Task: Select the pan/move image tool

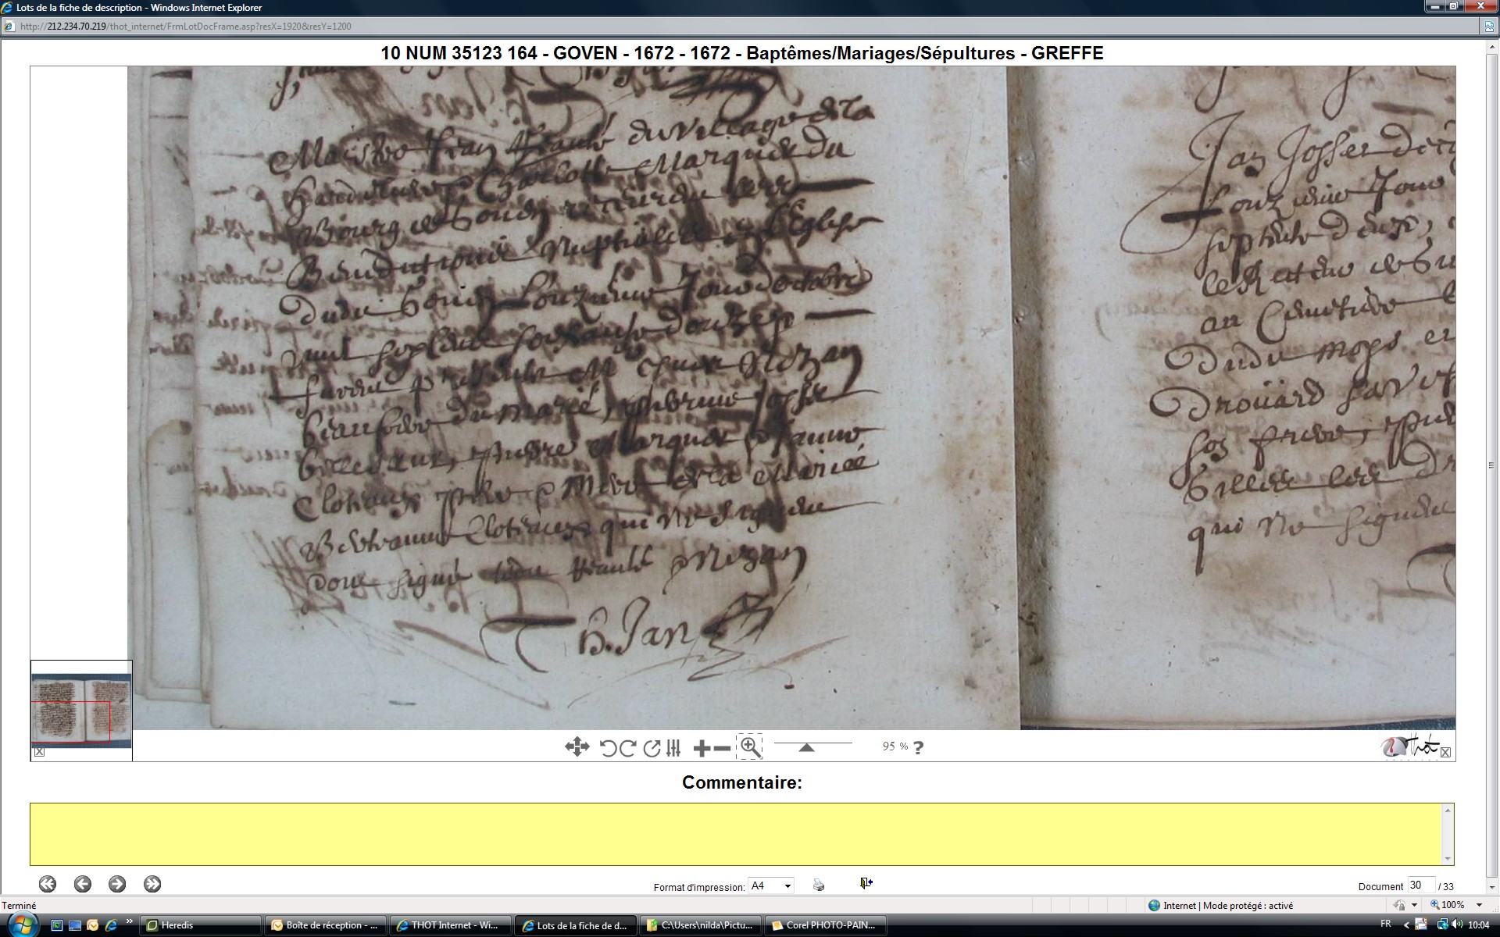Action: coord(577,747)
